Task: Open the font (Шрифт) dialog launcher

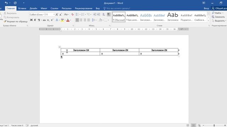Action: pos(73,26)
